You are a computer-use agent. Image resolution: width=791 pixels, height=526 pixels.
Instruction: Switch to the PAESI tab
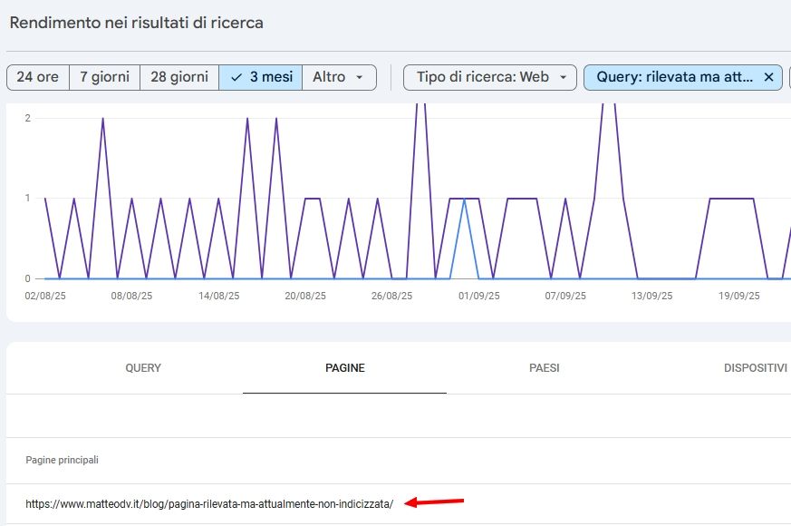[543, 368]
